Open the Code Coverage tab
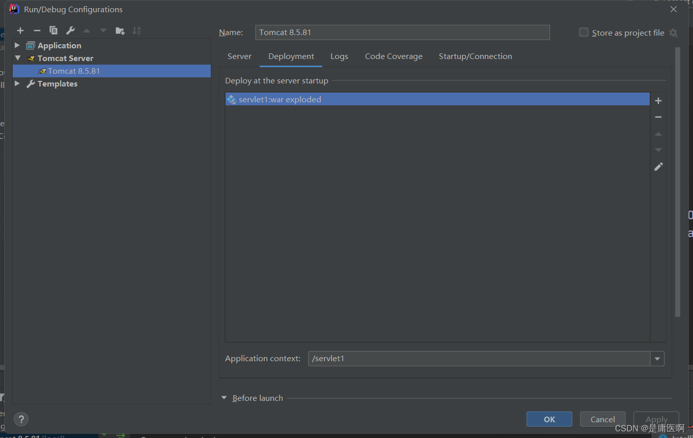The height and width of the screenshot is (438, 693). [394, 56]
